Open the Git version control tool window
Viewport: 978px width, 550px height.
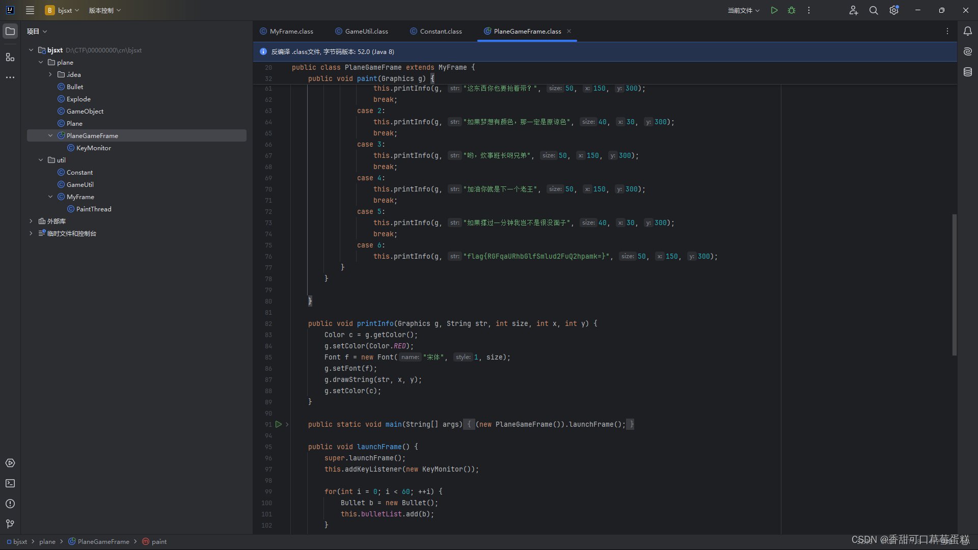click(10, 524)
